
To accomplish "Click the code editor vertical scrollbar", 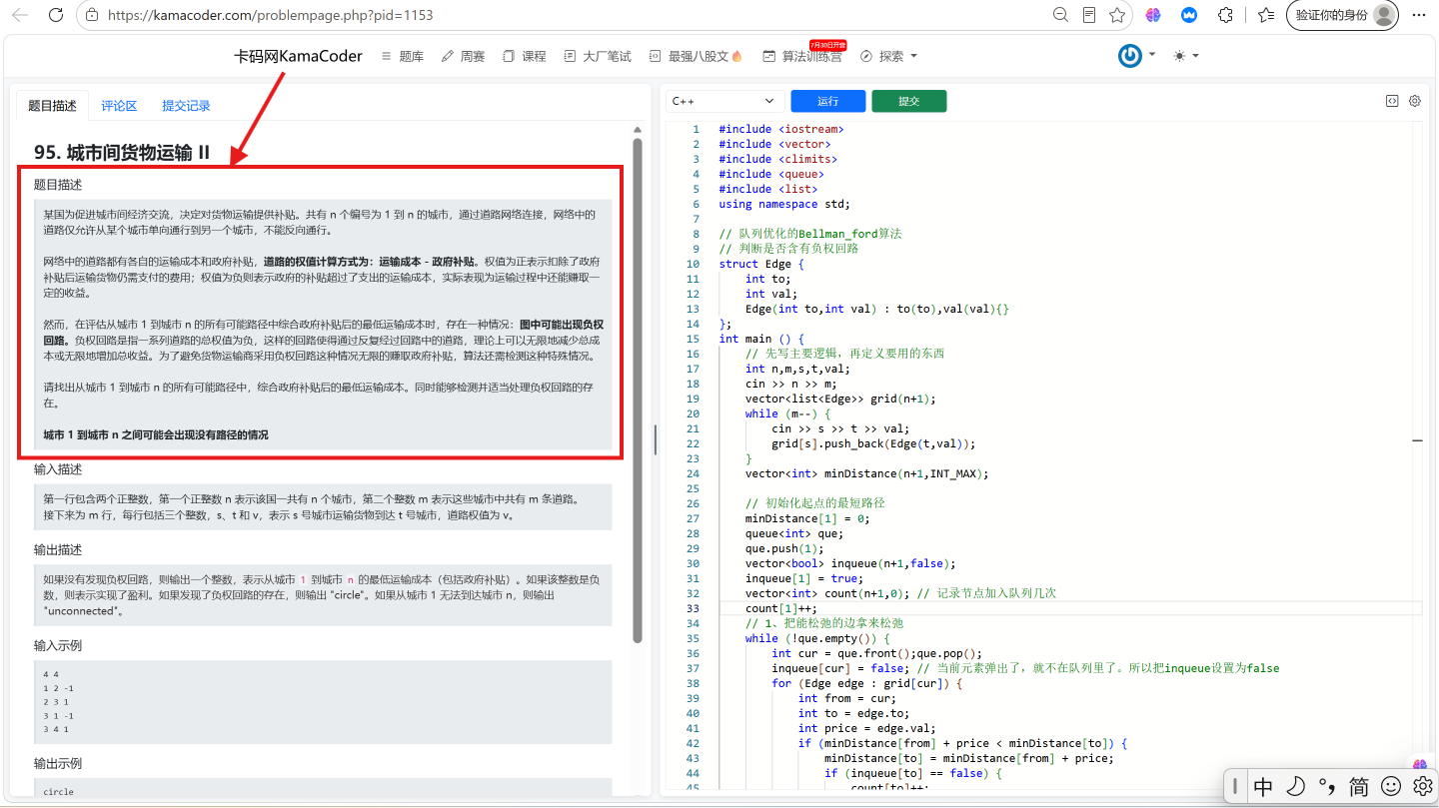I will tap(1417, 439).
